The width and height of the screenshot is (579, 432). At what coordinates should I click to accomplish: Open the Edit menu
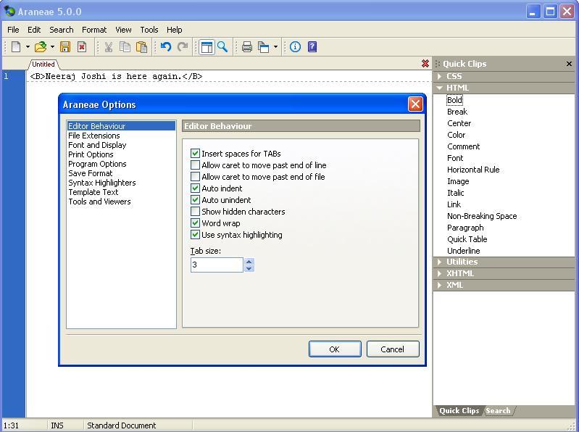click(x=34, y=30)
